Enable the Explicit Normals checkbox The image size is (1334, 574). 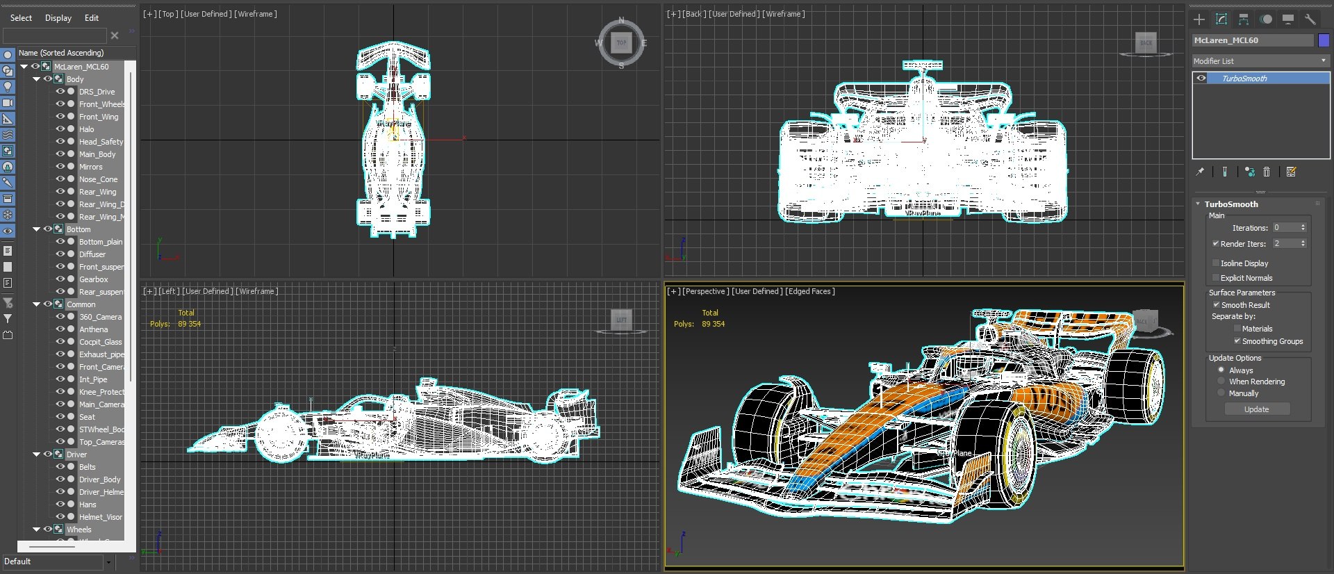(x=1216, y=278)
